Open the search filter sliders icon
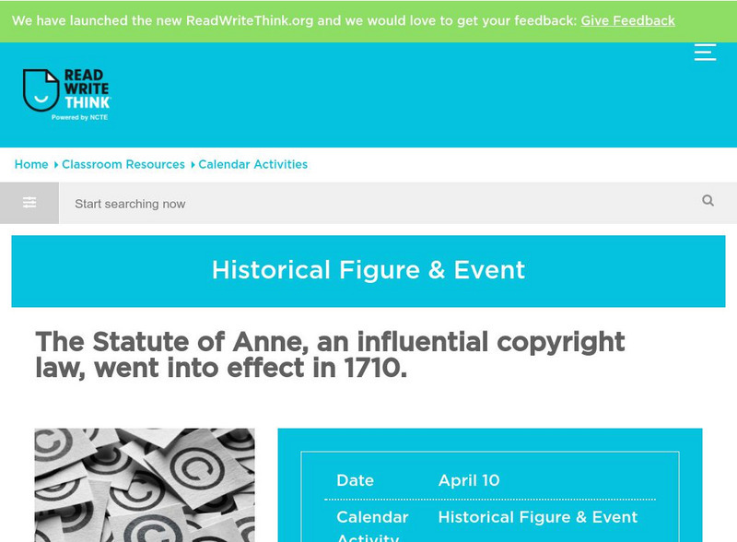Screen dimensions: 737x542 click(29, 203)
